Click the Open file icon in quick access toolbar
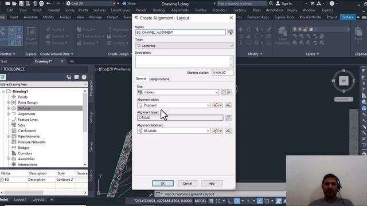 [14, 3]
